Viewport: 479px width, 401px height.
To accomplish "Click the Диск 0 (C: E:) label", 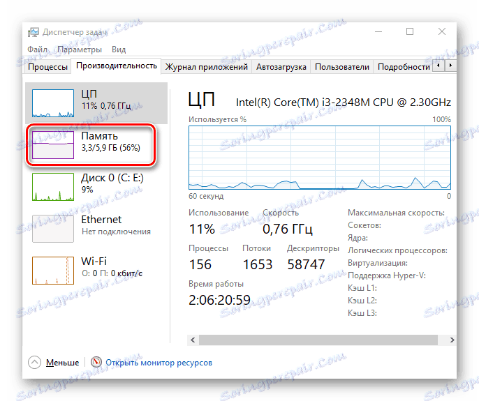I will pos(112,178).
